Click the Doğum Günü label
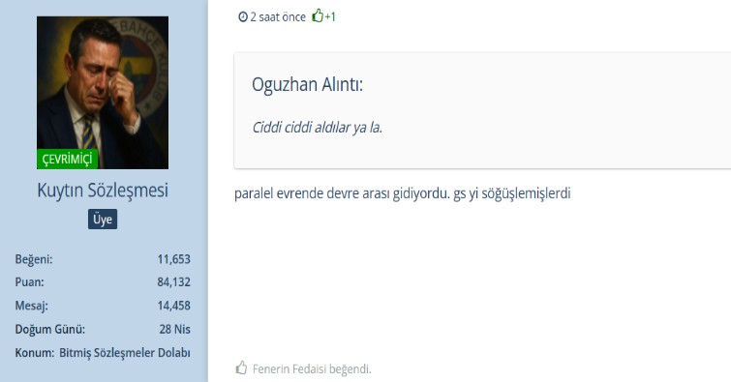This screenshot has width=731, height=382. (50, 329)
